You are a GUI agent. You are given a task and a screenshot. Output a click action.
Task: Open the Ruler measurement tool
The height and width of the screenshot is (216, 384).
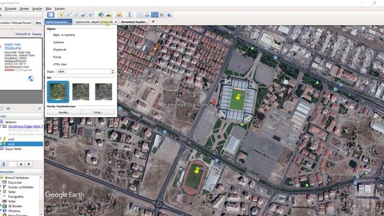click(130, 14)
